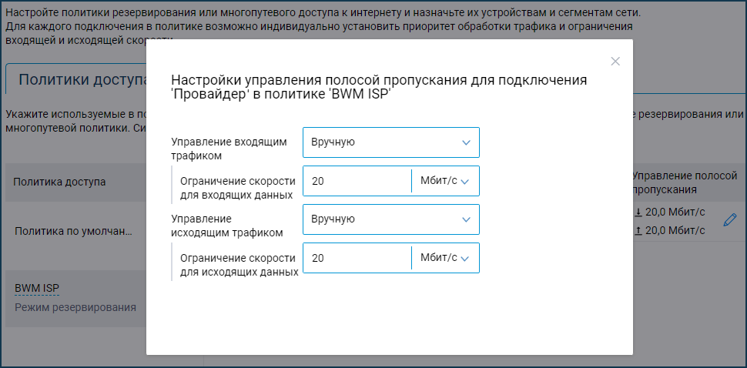Click the 'Политика доступа' column header
Screen dimensions: 747x368
tap(59, 182)
